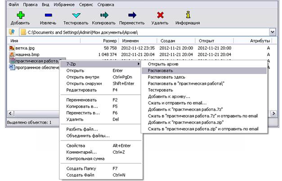Screen dimensions: 282x181
Task: Expand the 7-Zip submenu entry
Action: click(x=100, y=64)
